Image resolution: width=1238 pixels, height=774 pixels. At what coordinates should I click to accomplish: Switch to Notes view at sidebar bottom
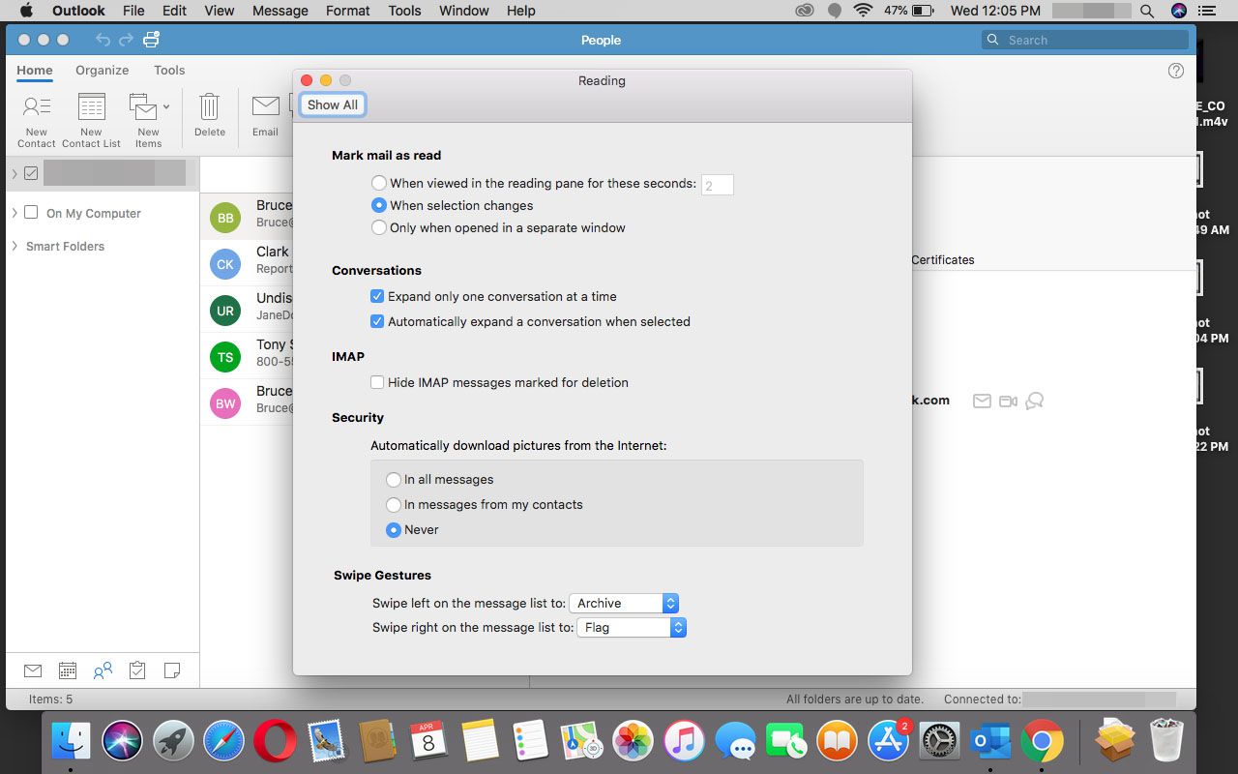click(x=172, y=670)
